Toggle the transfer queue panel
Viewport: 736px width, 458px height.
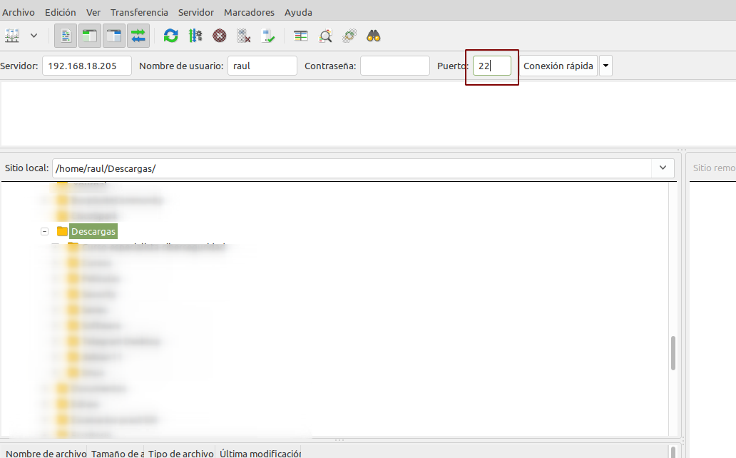pyautogui.click(x=138, y=35)
